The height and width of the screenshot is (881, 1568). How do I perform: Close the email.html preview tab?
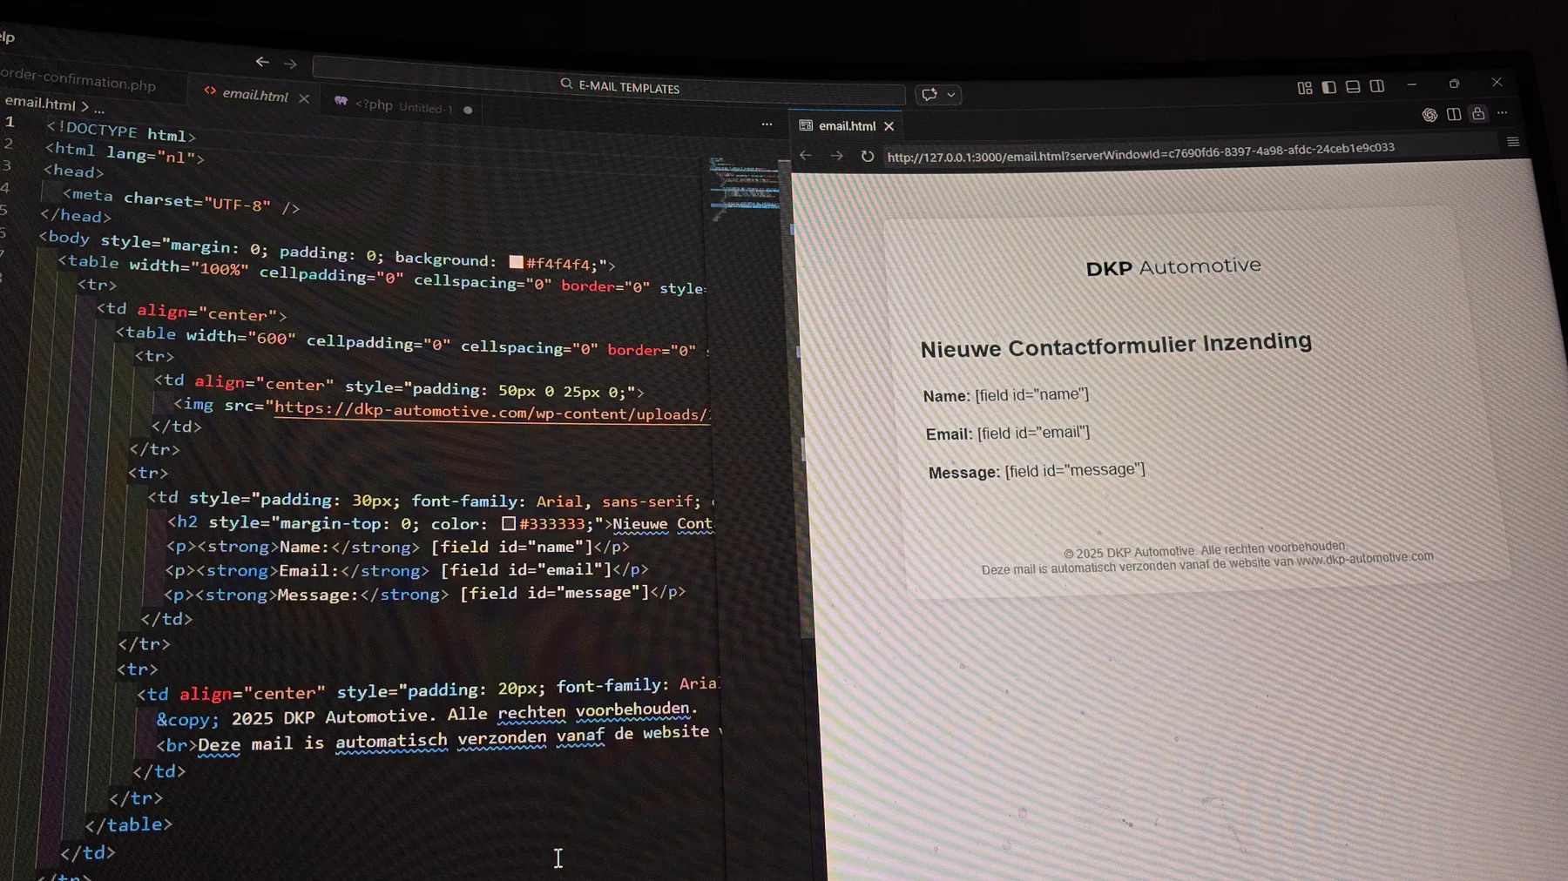click(x=889, y=126)
